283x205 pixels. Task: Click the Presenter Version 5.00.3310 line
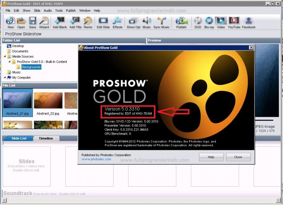click(x=125, y=125)
